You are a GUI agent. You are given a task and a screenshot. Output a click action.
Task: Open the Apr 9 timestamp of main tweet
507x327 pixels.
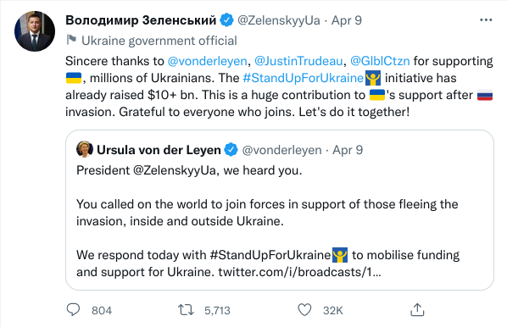tap(347, 20)
